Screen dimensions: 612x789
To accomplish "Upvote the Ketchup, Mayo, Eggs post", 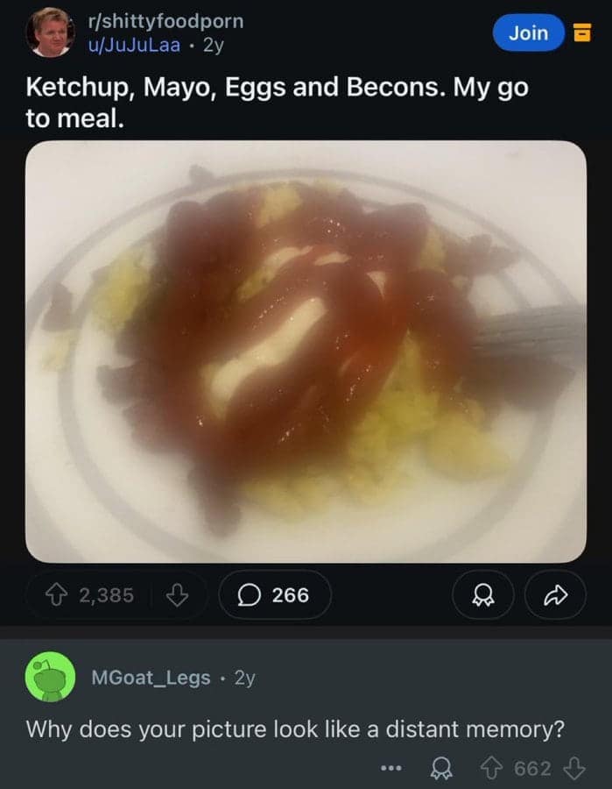I will (55, 595).
